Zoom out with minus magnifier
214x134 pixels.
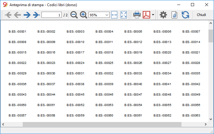point(74,15)
